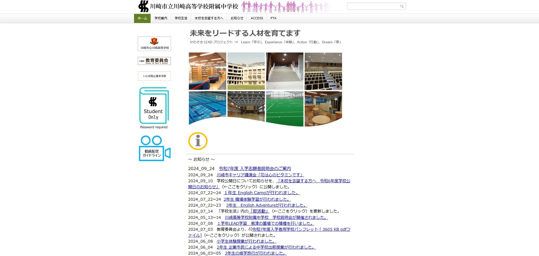The width and height of the screenshot is (539, 256).
Task: Open the 学校案内 menu item
Action: click(161, 18)
